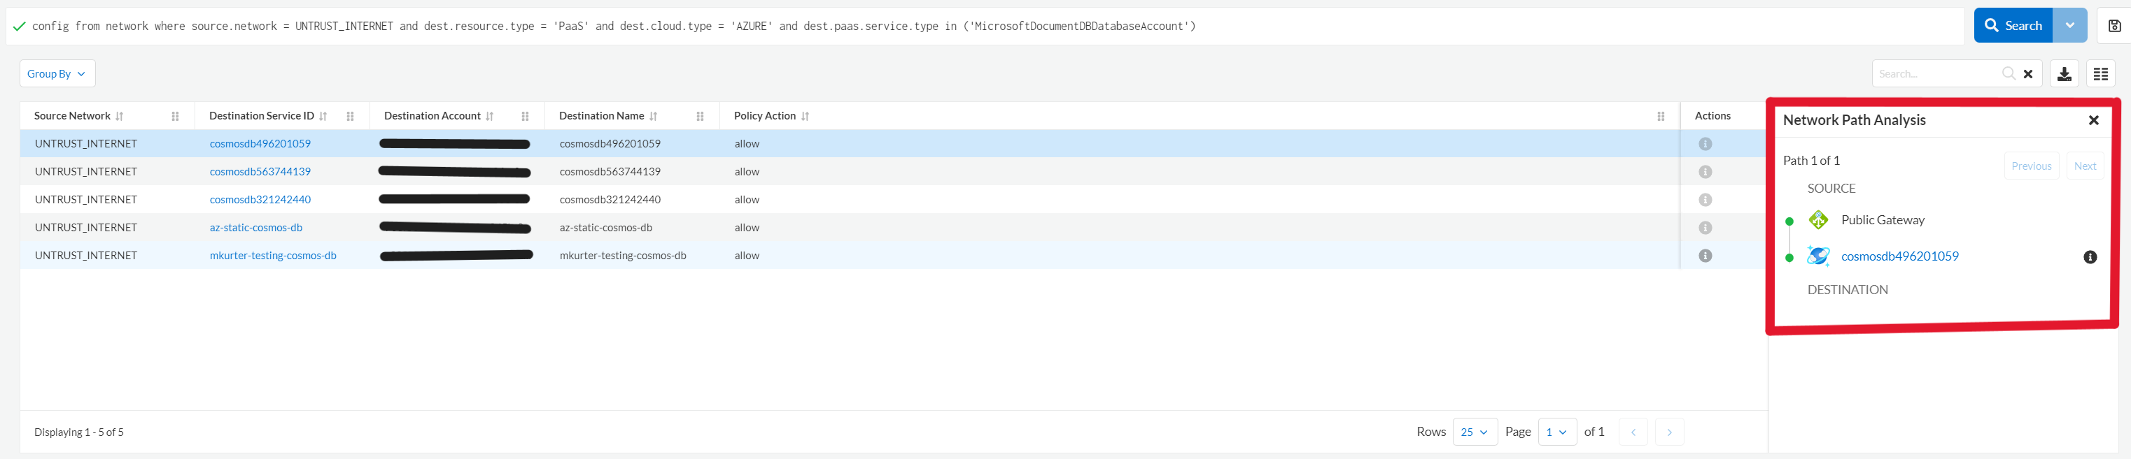Image resolution: width=2131 pixels, height=459 pixels.
Task: Open Destination Service ID column drag menu
Action: coord(350,117)
